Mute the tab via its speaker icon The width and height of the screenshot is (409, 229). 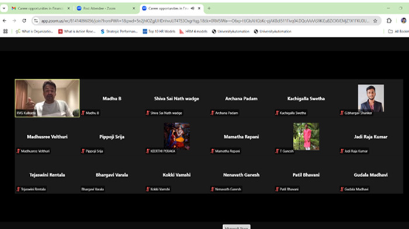192,8
